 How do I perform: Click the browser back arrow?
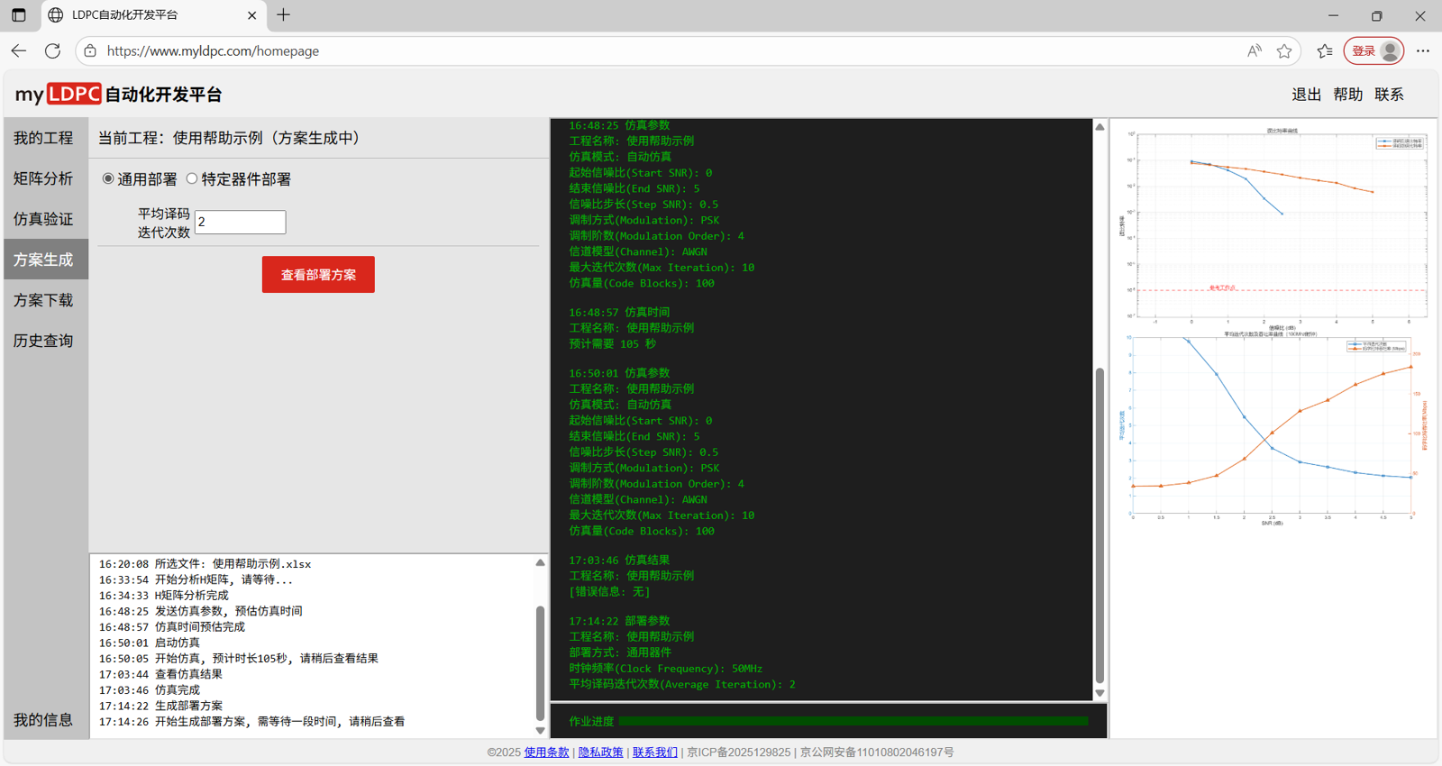click(19, 51)
